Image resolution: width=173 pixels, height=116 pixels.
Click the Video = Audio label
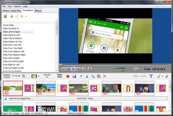(x=139, y=76)
